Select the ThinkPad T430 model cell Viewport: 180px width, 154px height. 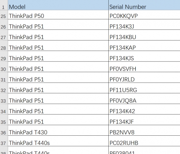click(58, 130)
